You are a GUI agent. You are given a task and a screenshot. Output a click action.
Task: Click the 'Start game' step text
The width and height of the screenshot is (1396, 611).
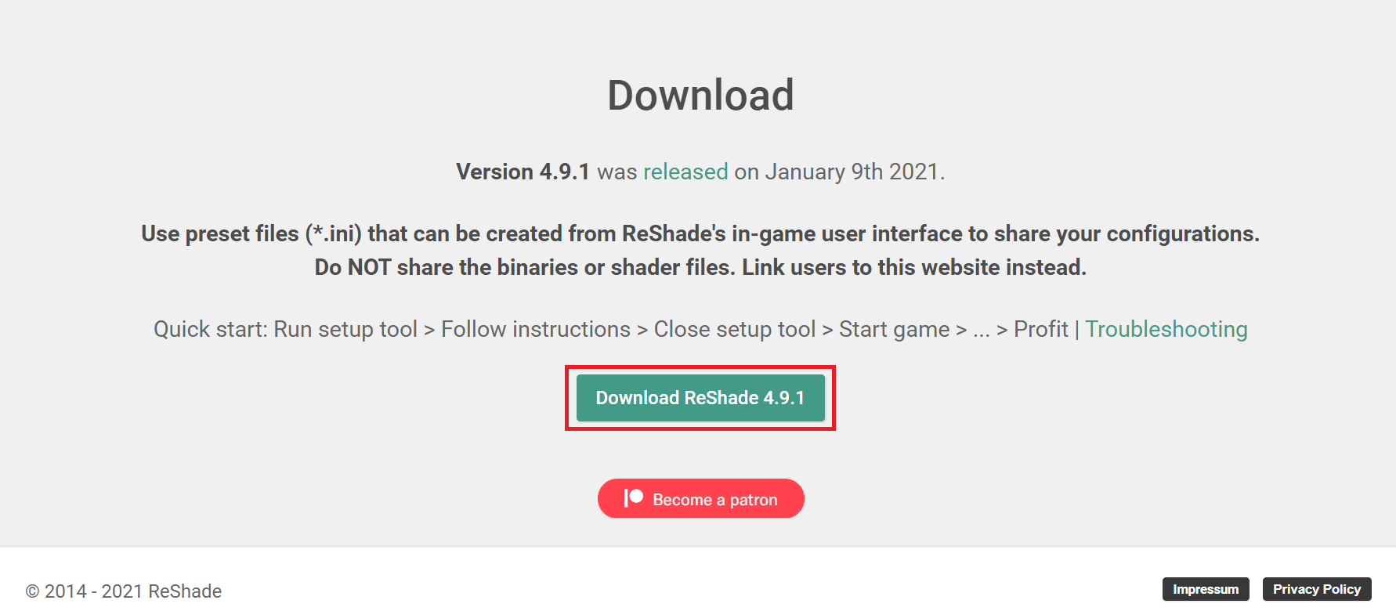pyautogui.click(x=894, y=329)
